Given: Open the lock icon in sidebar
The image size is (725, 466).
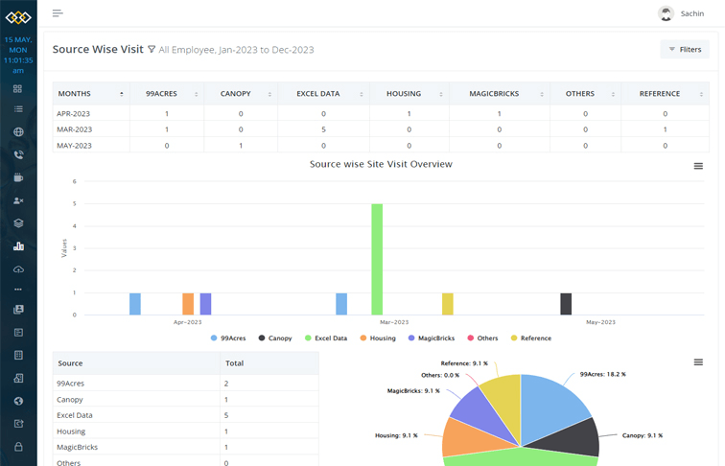Looking at the screenshot, I should coord(18,447).
